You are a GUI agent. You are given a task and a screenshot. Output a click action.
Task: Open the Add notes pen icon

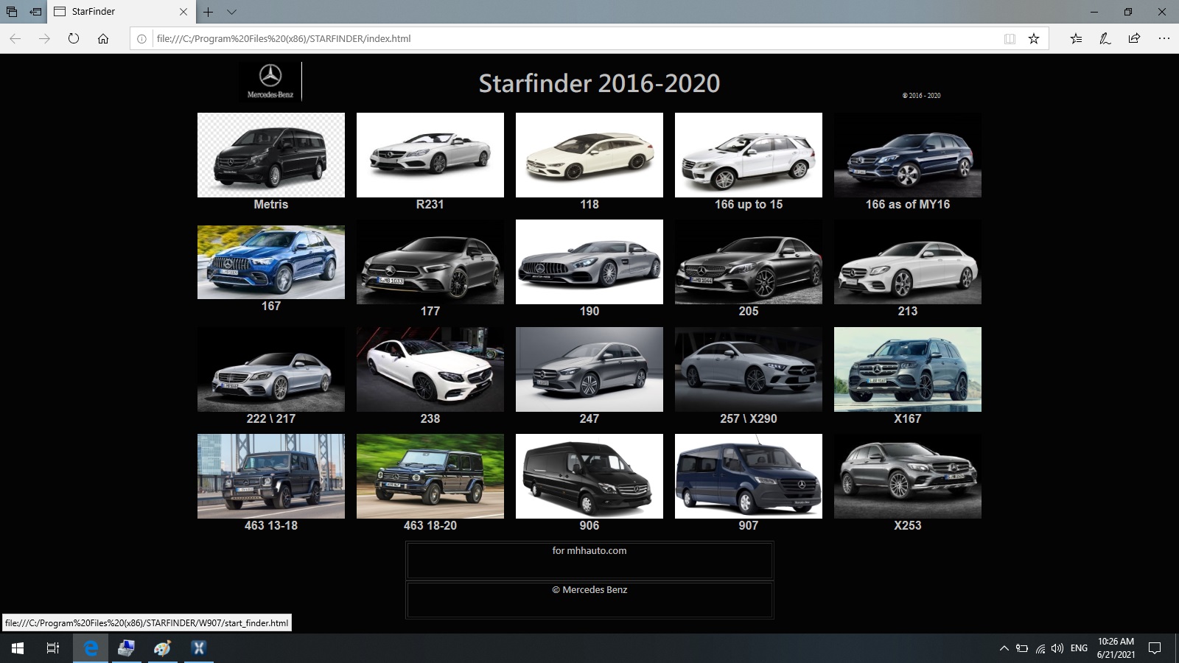1105,38
